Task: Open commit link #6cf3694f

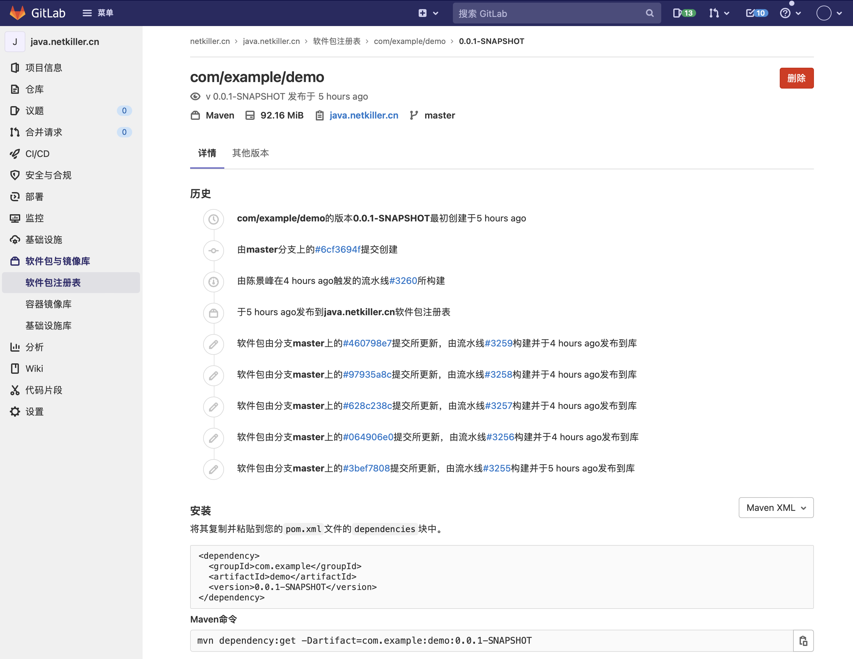Action: point(337,249)
